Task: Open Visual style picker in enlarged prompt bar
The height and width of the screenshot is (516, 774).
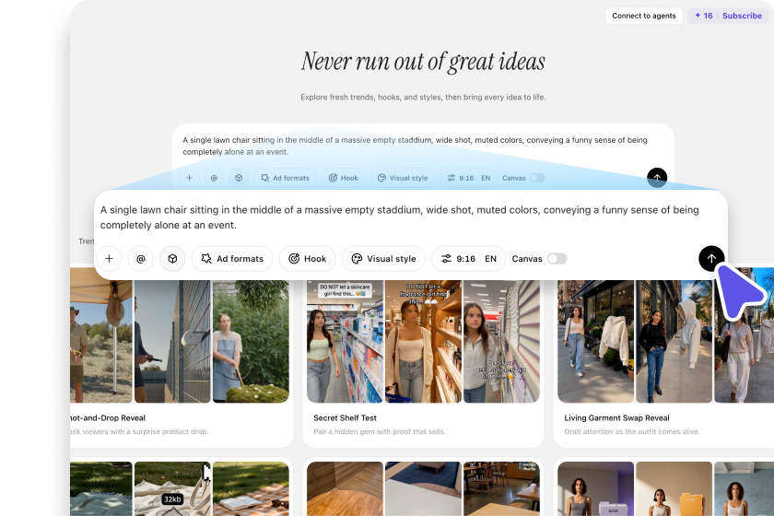Action: (x=383, y=259)
